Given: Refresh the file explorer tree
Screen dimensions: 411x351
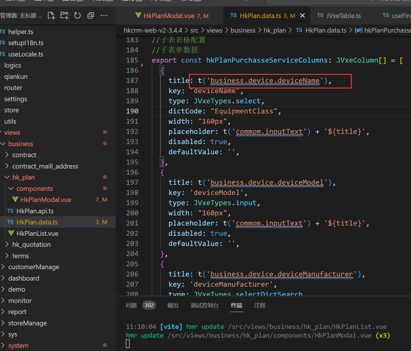Looking at the screenshot, I should pos(77,15).
